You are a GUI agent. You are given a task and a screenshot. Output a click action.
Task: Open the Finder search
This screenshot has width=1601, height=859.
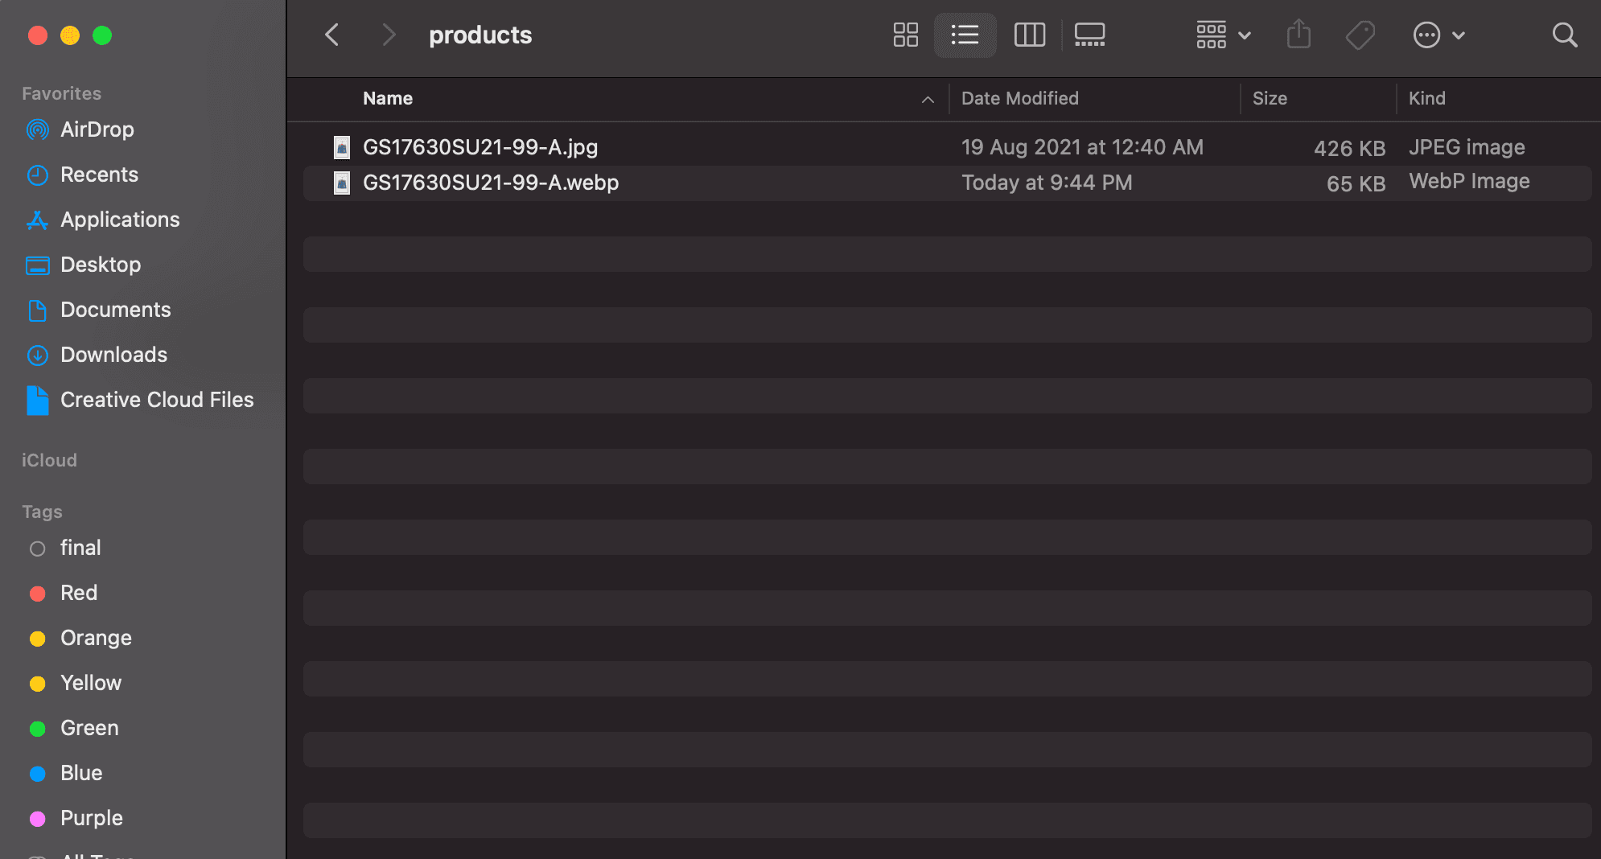(x=1564, y=35)
